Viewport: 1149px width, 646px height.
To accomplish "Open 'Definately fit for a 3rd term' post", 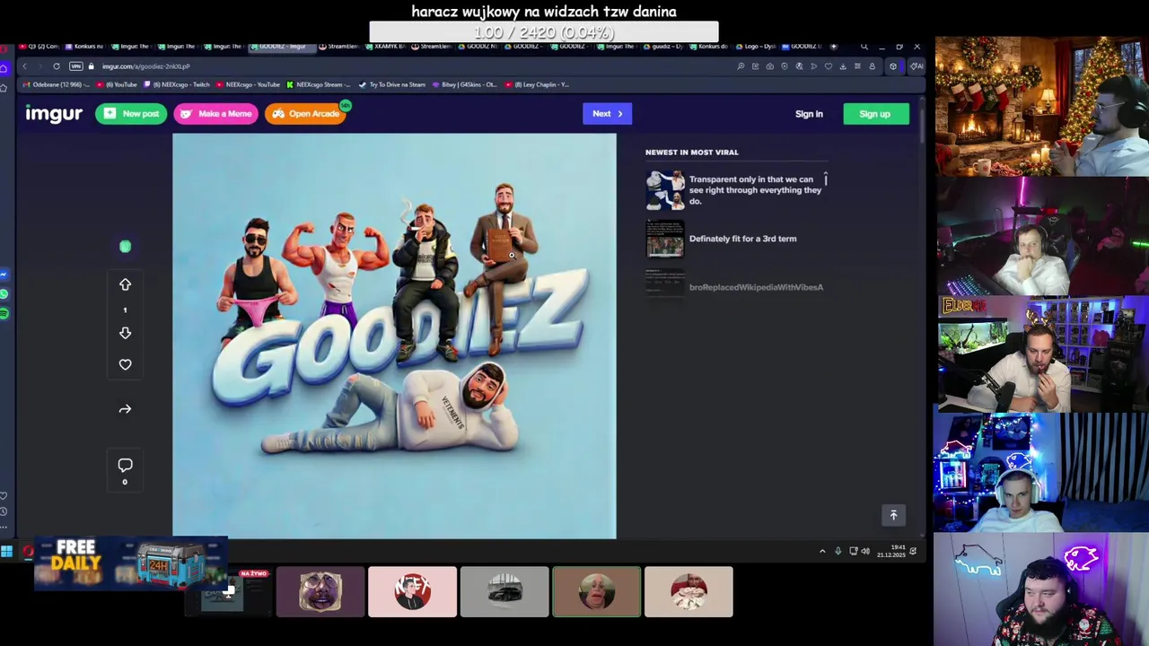I will tap(742, 239).
